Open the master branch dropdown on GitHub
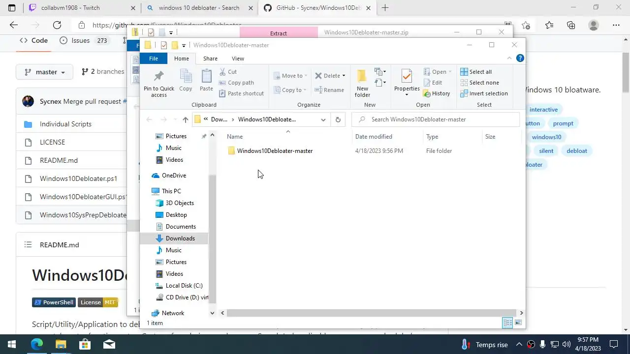This screenshot has width=630, height=354. [x=44, y=72]
